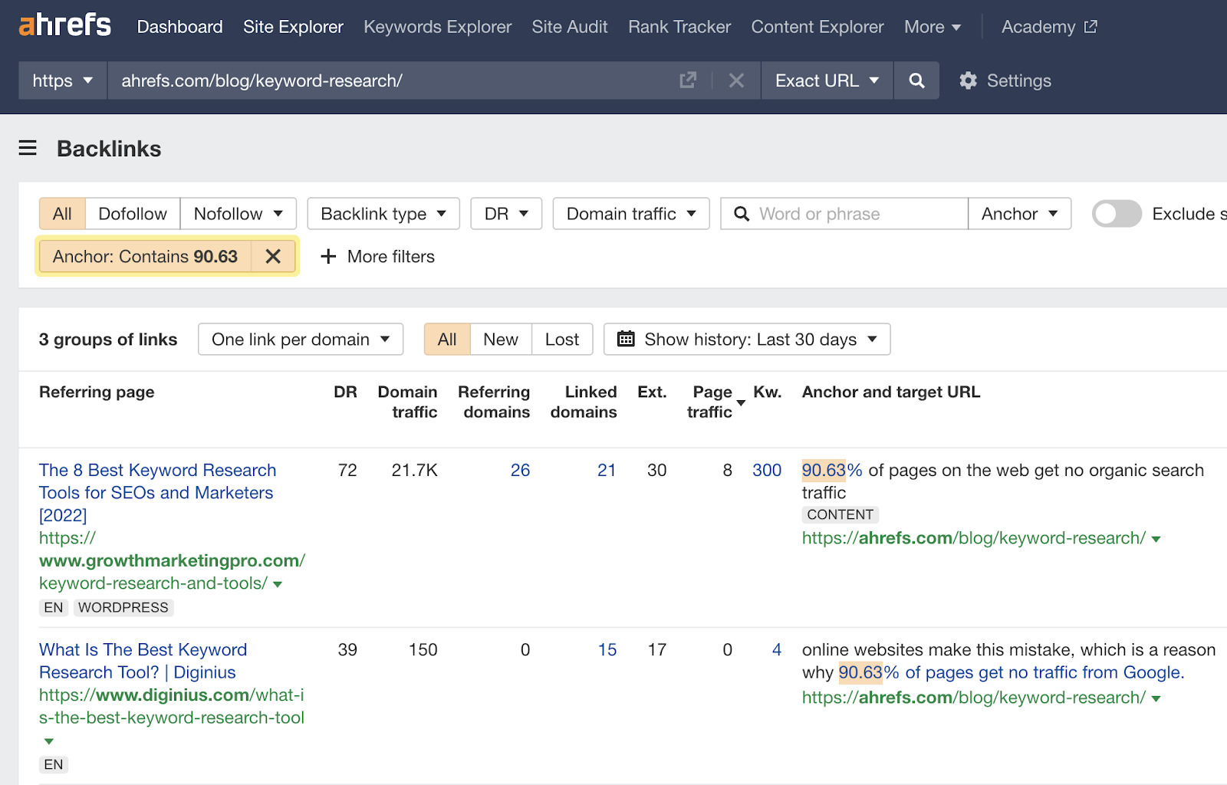Open the referring page in new tab icon
This screenshot has width=1227, height=785.
[x=688, y=80]
